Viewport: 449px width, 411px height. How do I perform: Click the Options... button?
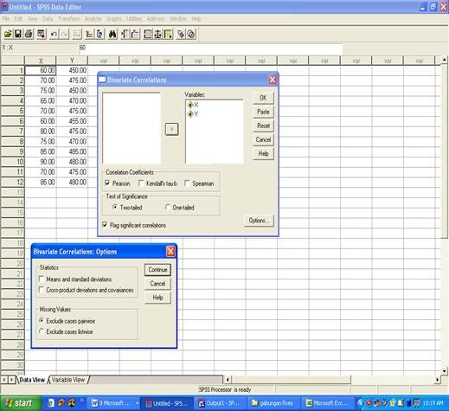click(259, 221)
